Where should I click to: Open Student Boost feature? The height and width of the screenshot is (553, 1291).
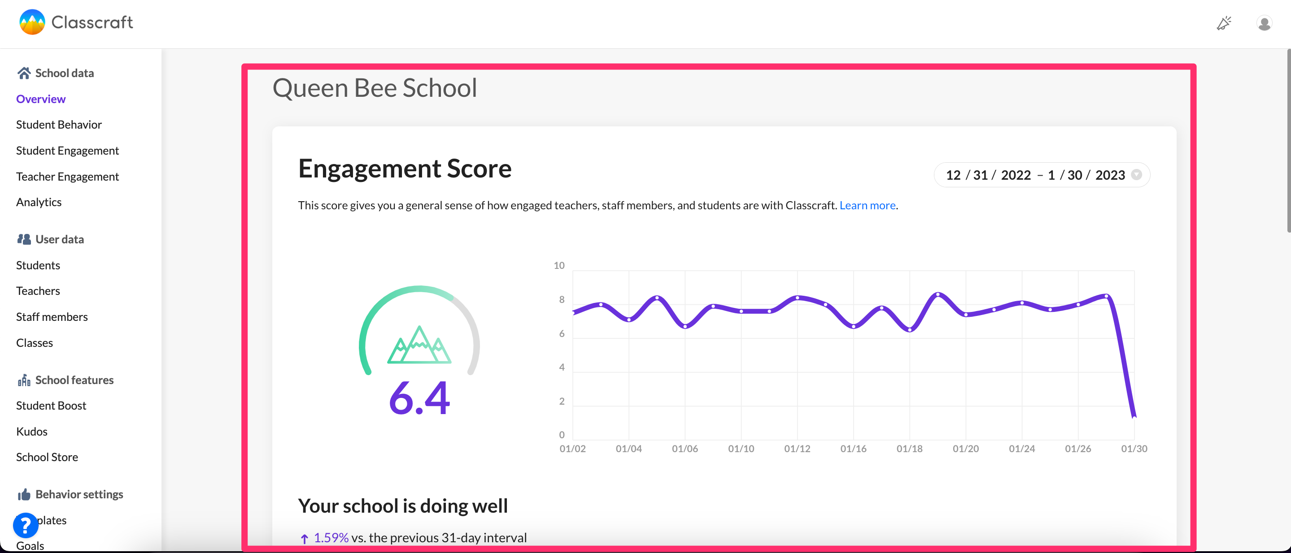[51, 406]
